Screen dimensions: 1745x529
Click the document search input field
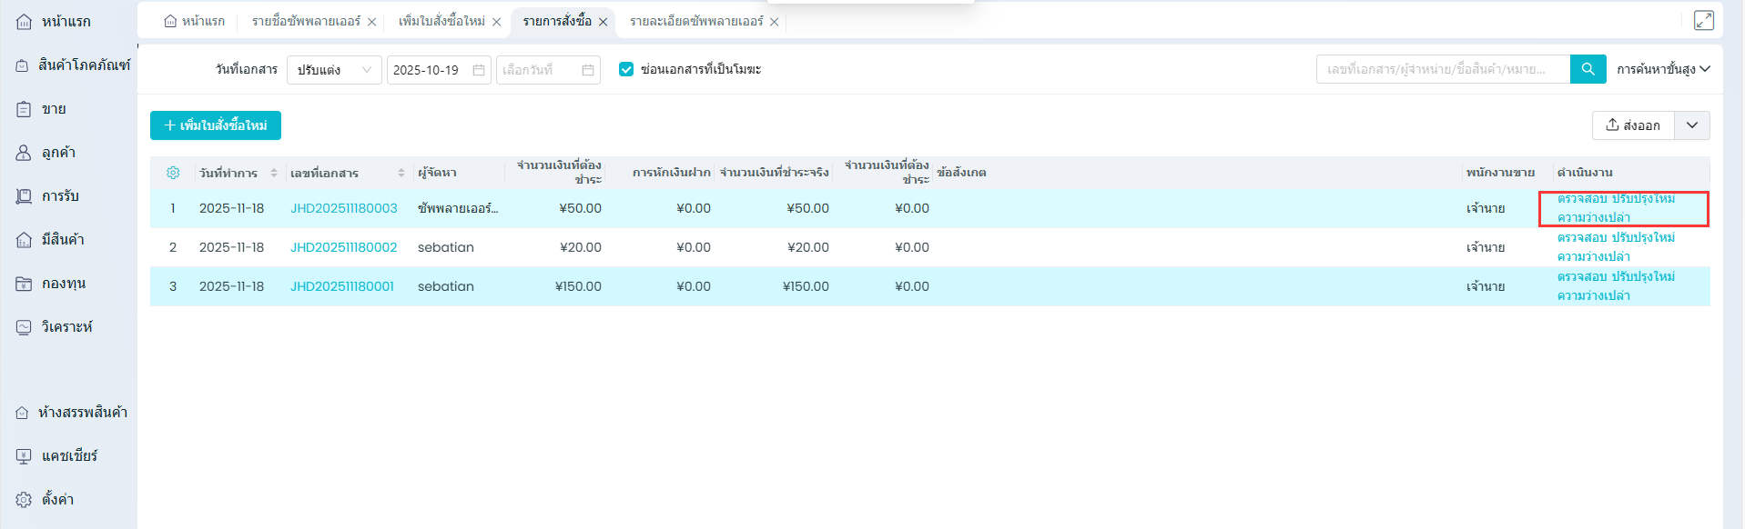1442,69
